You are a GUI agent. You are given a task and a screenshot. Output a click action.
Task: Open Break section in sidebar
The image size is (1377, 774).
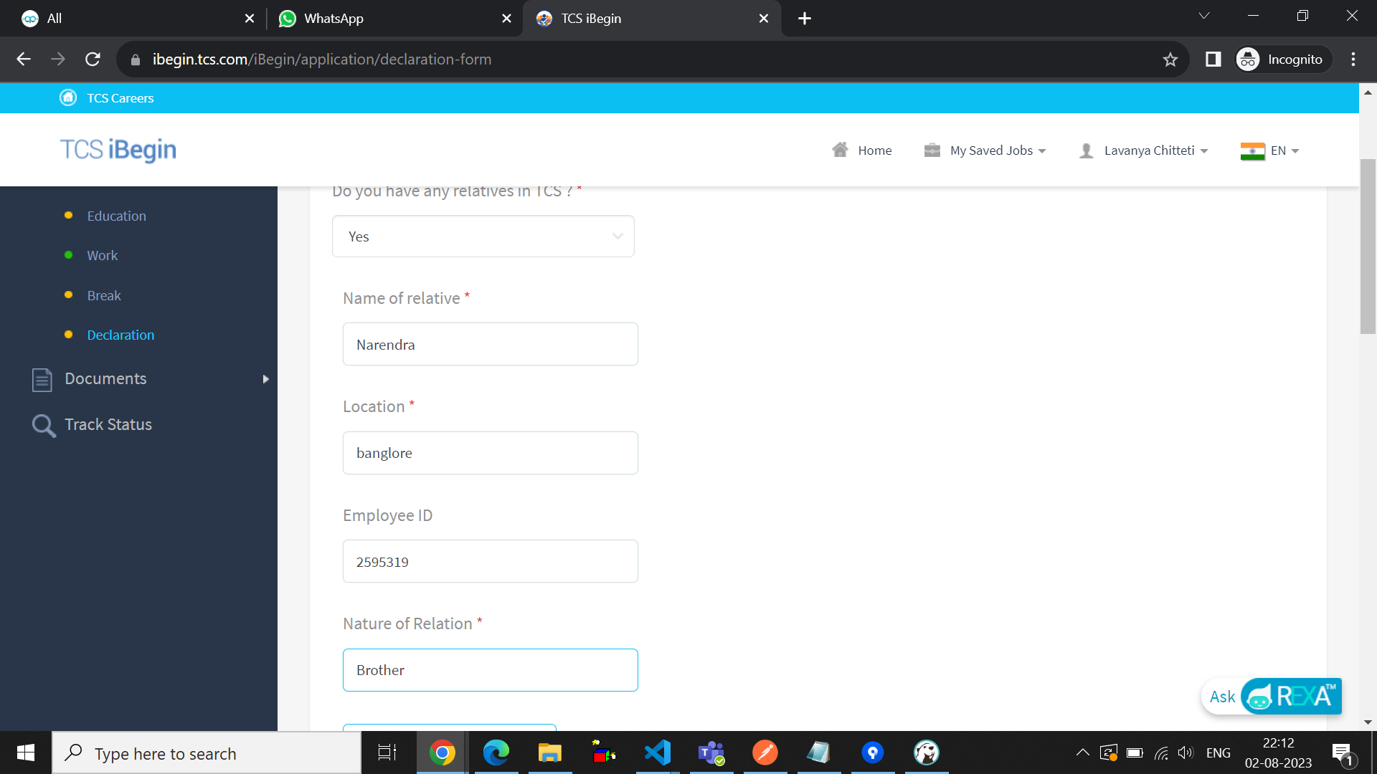click(x=104, y=295)
